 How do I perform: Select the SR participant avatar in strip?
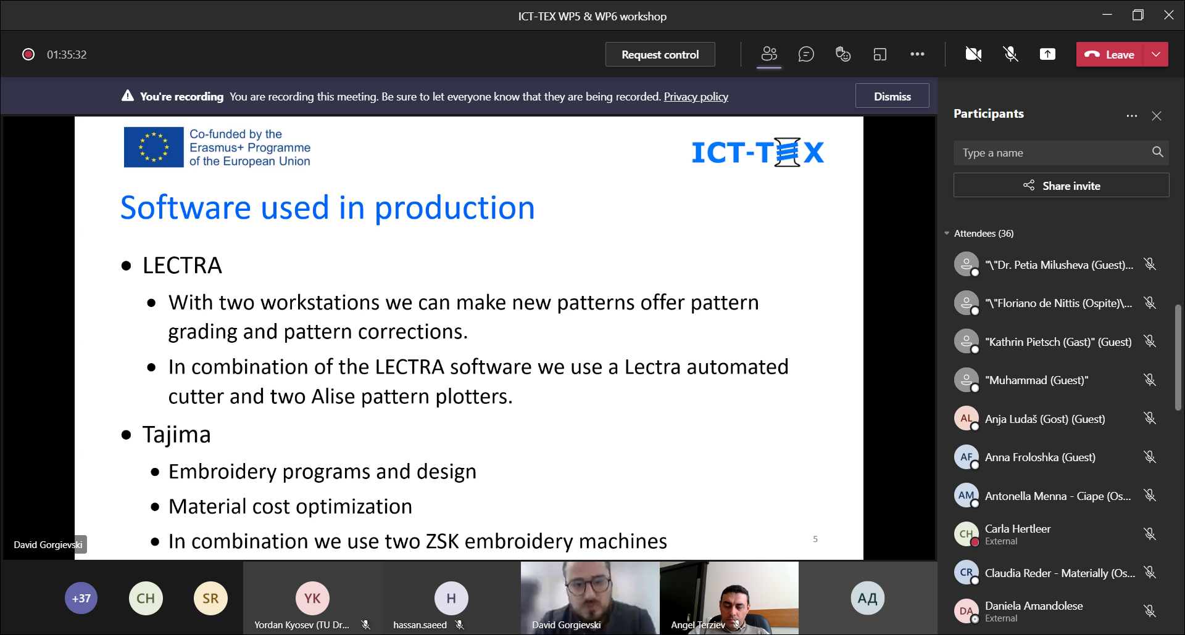pyautogui.click(x=210, y=598)
